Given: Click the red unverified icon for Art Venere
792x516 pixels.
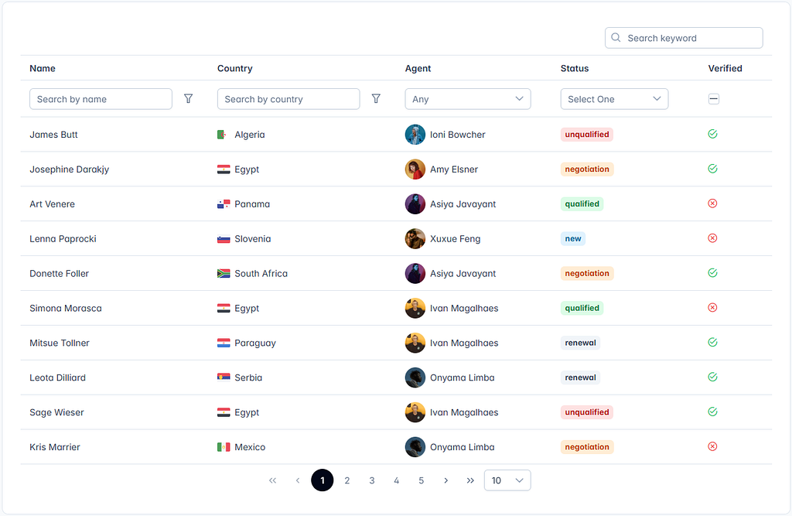Looking at the screenshot, I should (x=712, y=203).
